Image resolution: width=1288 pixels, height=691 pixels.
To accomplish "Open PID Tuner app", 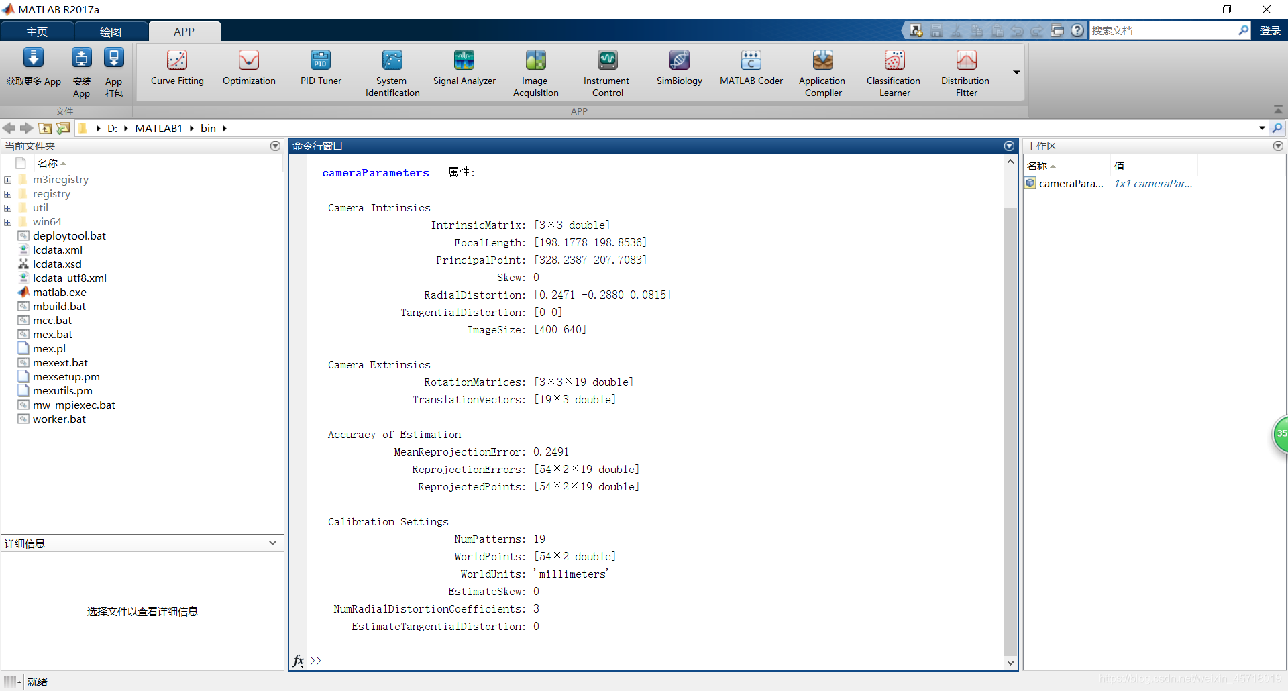I will [x=321, y=68].
